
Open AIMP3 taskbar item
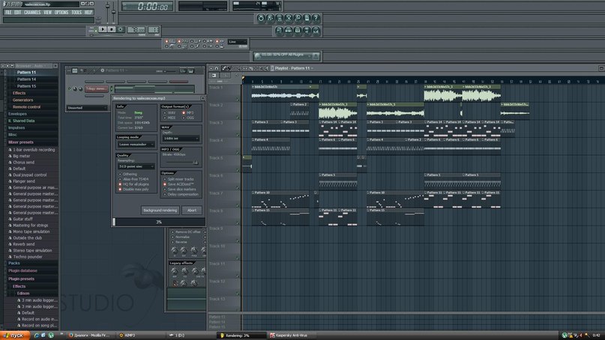click(x=127, y=336)
